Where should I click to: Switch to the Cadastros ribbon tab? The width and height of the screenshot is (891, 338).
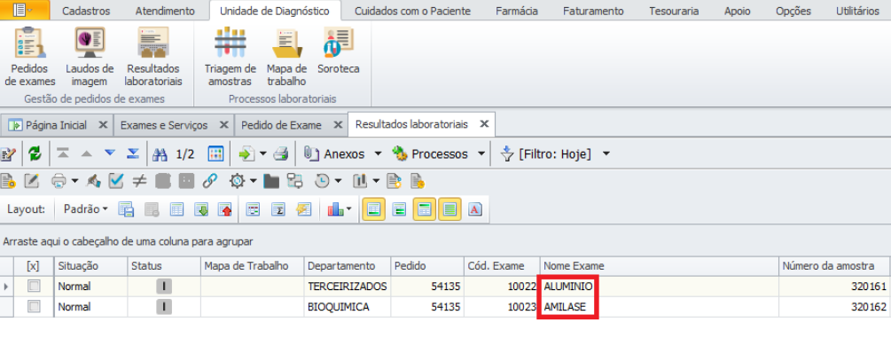point(86,11)
